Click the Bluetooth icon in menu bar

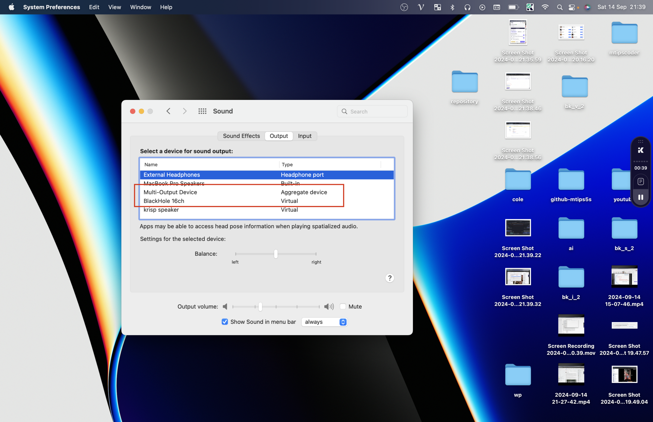[452, 7]
